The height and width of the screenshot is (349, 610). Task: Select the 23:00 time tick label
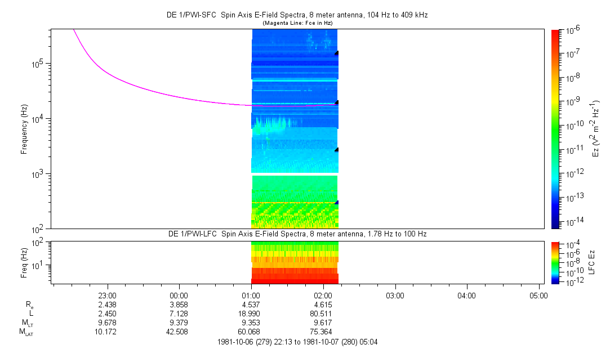pos(107,295)
